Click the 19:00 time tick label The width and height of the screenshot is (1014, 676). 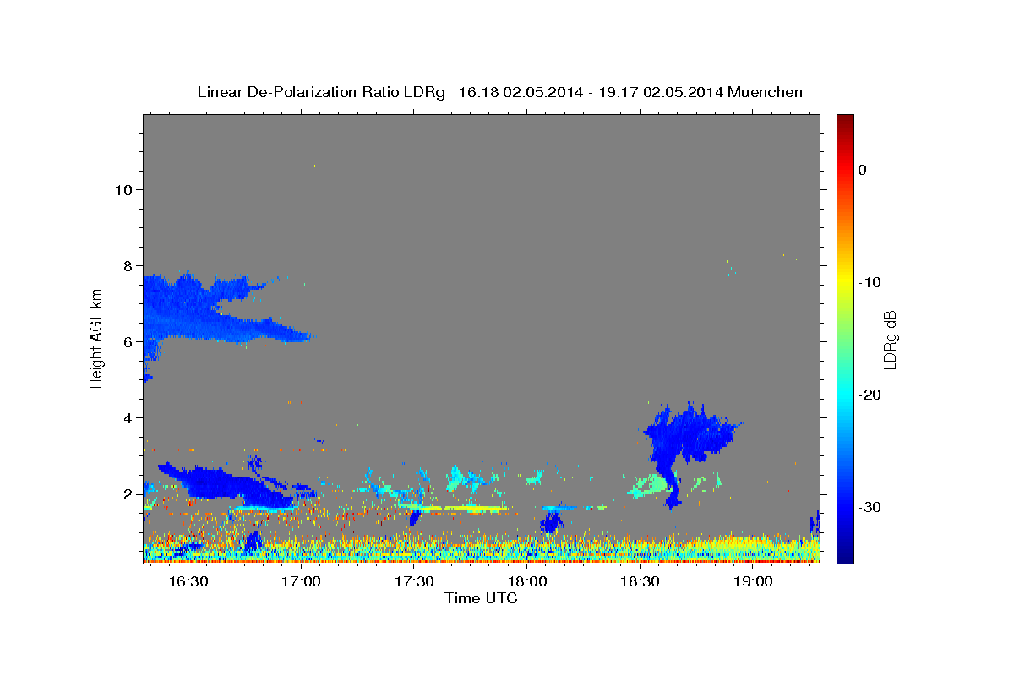pos(753,582)
